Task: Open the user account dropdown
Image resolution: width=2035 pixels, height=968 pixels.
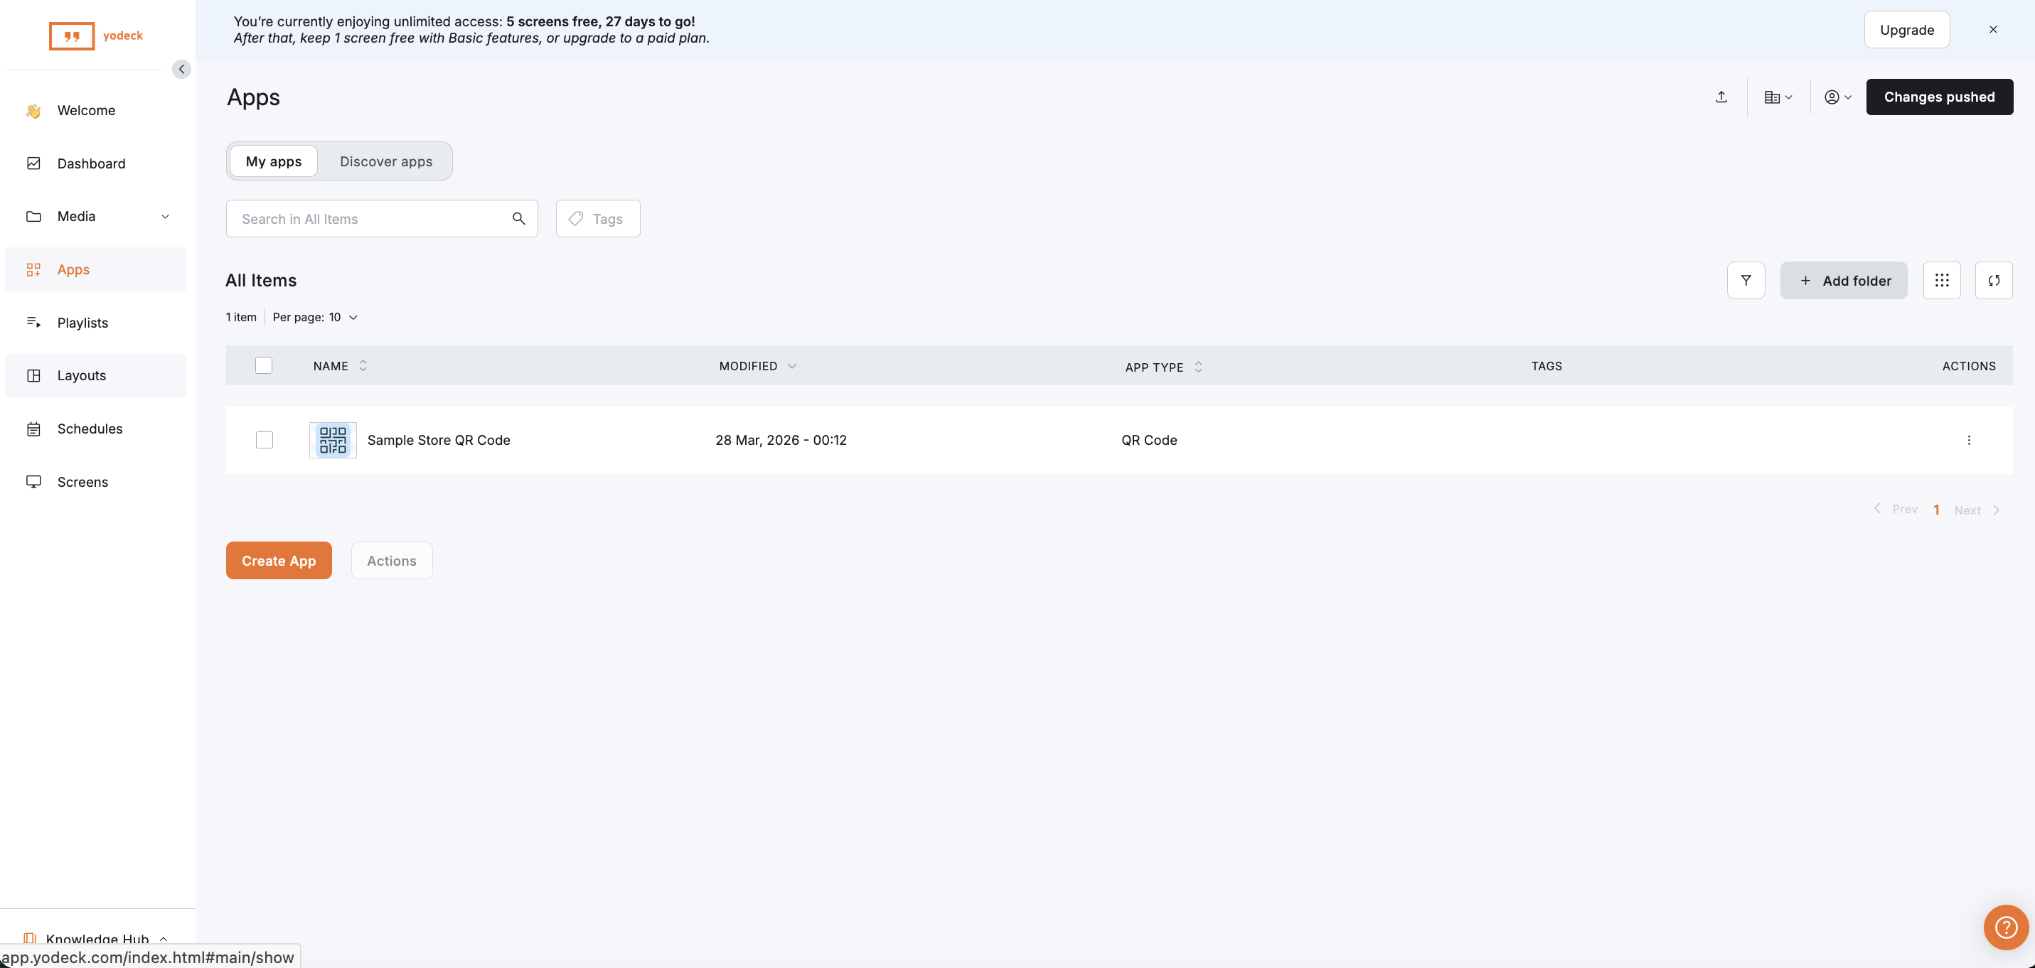Action: coord(1837,97)
